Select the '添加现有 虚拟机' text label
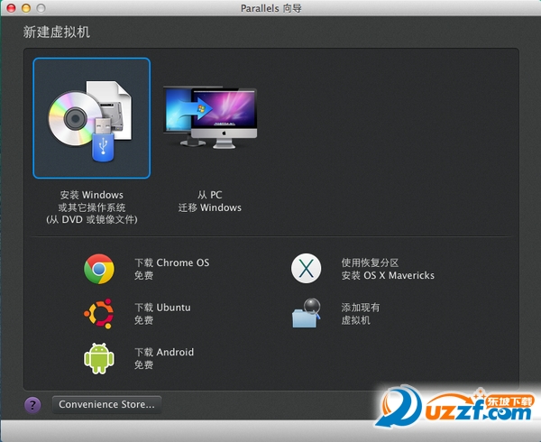 [x=360, y=313]
